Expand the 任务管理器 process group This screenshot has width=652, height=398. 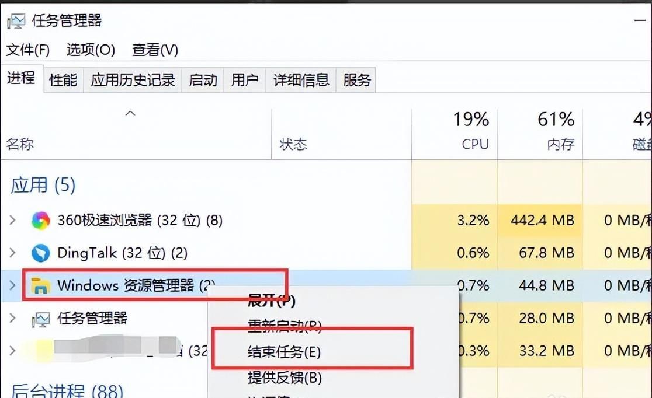click(12, 318)
